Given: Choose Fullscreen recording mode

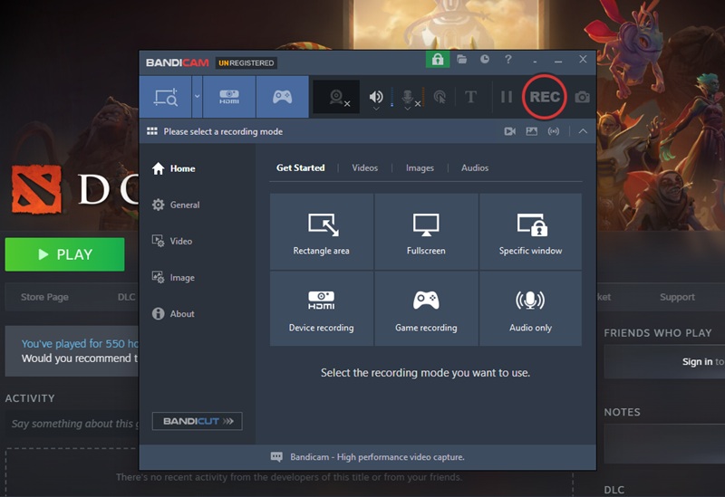Looking at the screenshot, I should pos(426,232).
